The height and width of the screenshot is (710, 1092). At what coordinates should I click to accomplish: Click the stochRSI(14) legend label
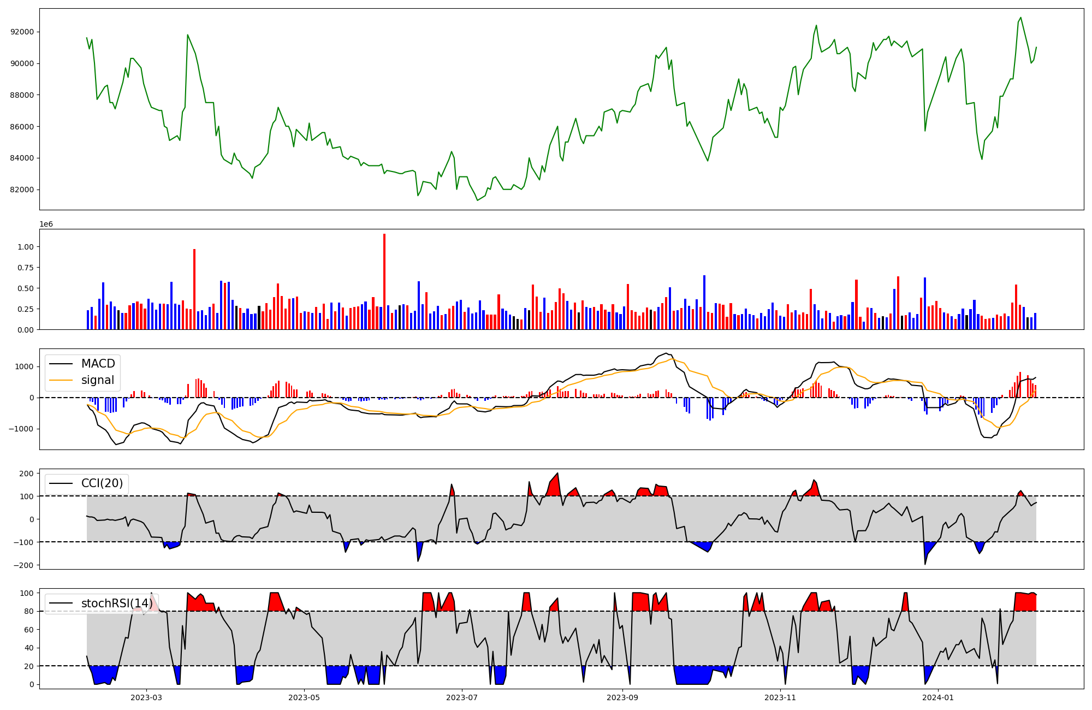117,603
